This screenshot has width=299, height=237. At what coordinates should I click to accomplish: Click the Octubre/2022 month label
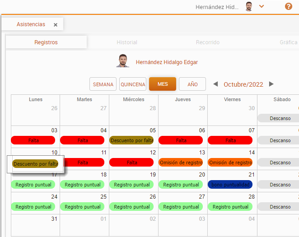pyautogui.click(x=243, y=84)
